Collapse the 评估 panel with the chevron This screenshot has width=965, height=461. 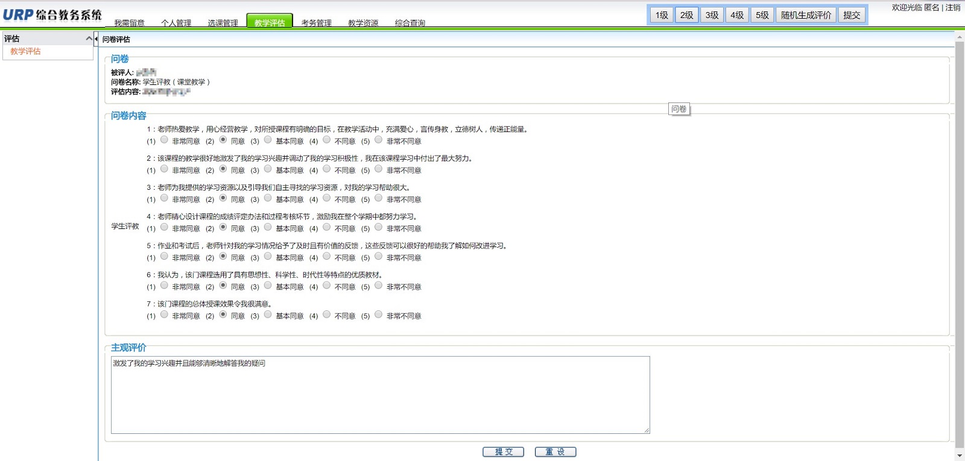[x=89, y=39]
